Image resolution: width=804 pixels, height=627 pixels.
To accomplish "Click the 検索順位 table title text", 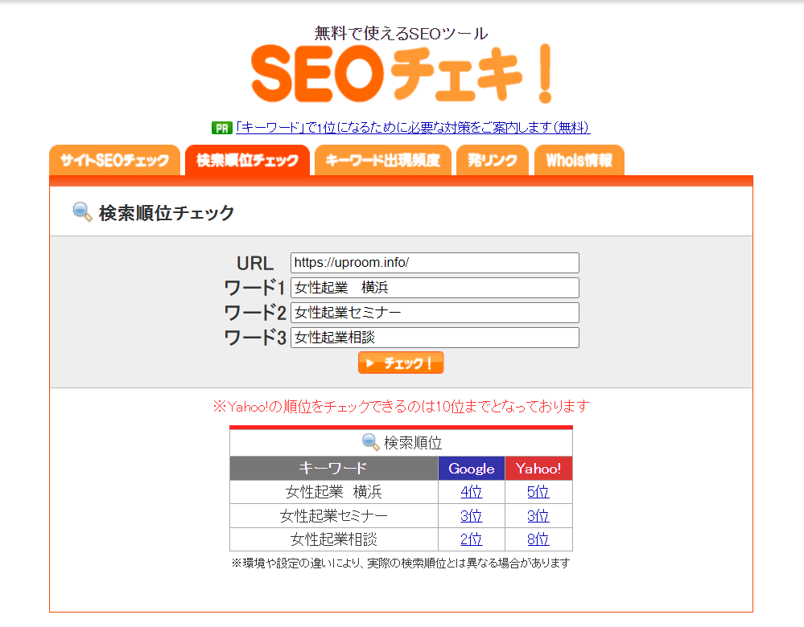I will tap(413, 443).
